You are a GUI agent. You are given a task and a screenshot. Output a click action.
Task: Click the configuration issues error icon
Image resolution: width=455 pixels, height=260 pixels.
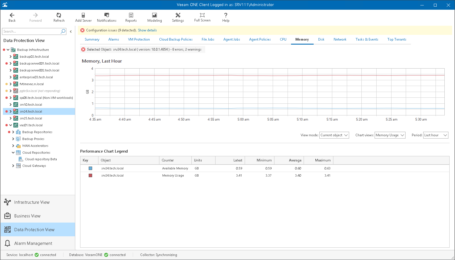pyautogui.click(x=82, y=30)
